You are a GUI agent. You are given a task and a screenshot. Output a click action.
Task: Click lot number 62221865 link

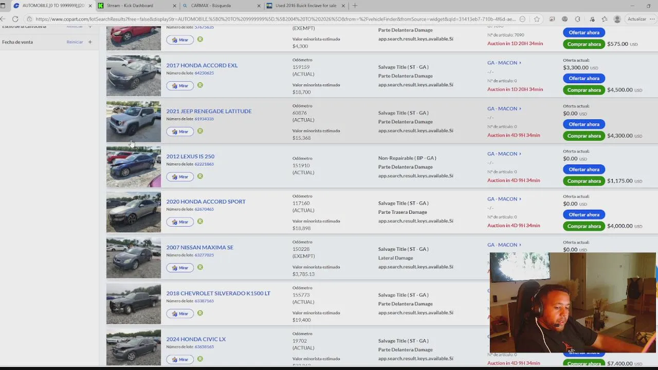204,164
